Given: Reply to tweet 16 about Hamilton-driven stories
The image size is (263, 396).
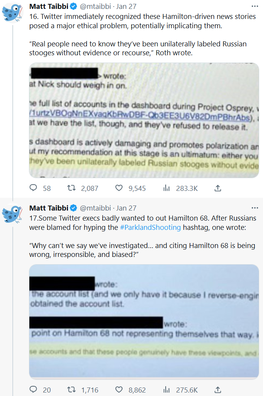Looking at the screenshot, I should click(x=34, y=188).
